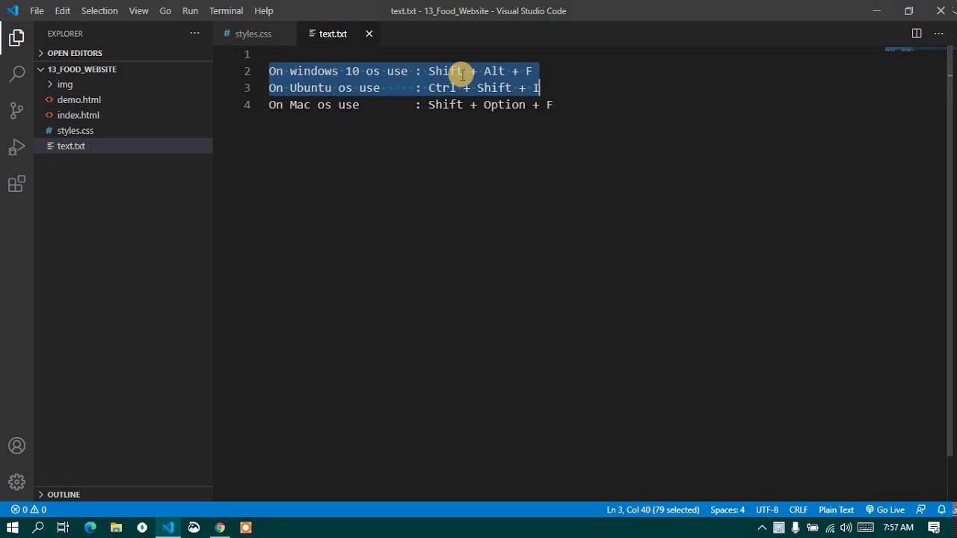Change language mode Plain Text
The image size is (957, 538).
coord(836,510)
